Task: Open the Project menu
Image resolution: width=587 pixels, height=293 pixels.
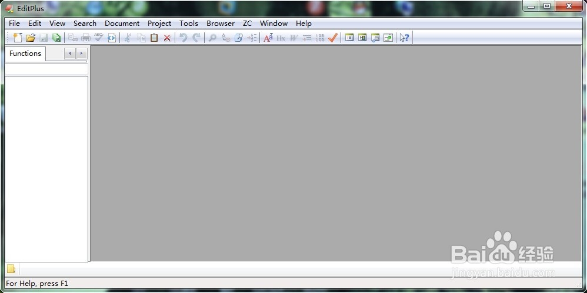Action: coord(159,23)
